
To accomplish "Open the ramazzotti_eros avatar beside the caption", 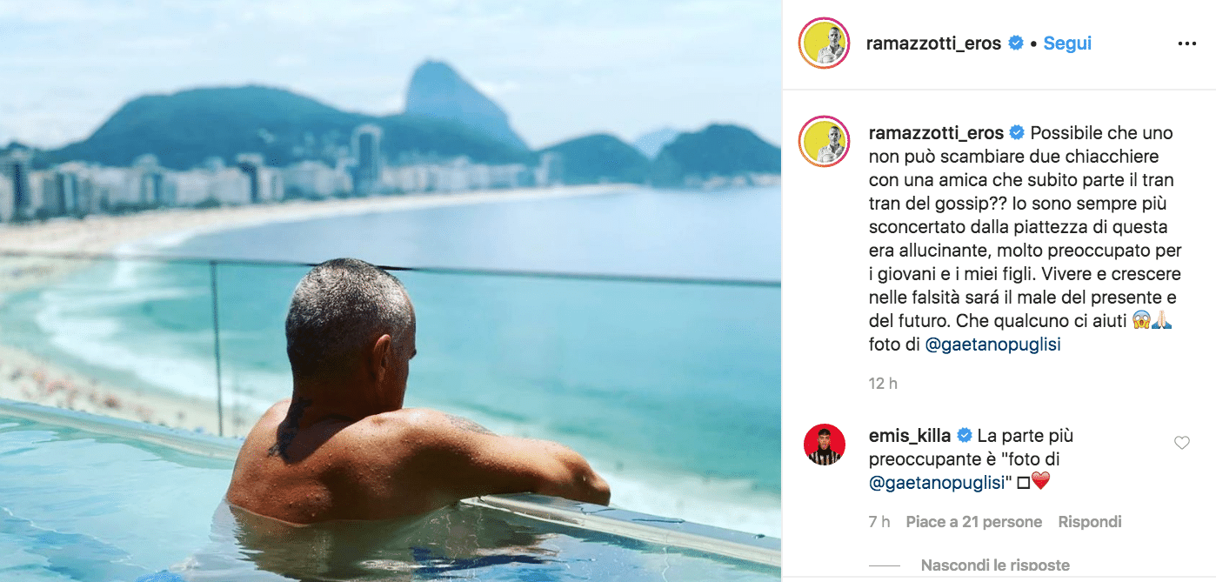I will tap(824, 141).
